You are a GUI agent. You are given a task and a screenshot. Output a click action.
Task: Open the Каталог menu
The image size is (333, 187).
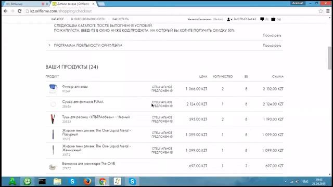pos(58,19)
